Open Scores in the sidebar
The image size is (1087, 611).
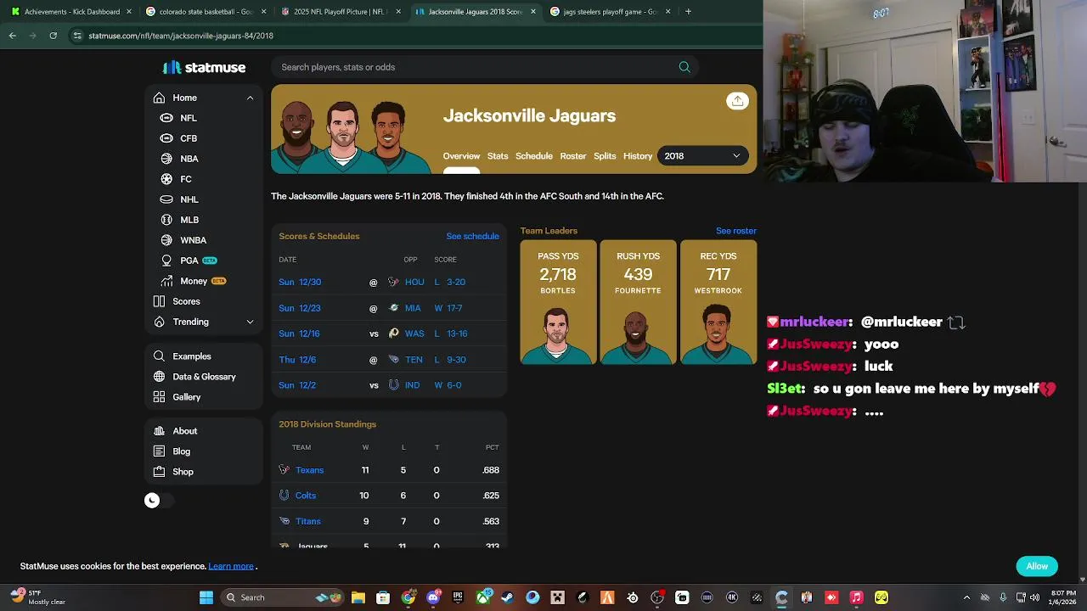click(186, 301)
